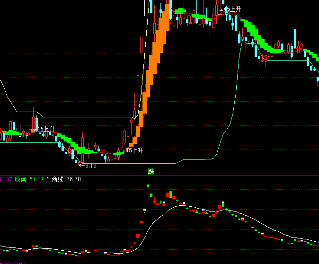Click the 45上升 label on the left side

(x=46, y=129)
